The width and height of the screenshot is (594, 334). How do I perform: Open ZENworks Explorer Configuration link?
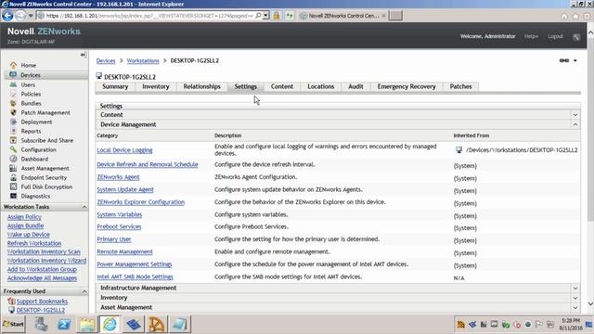(x=140, y=202)
